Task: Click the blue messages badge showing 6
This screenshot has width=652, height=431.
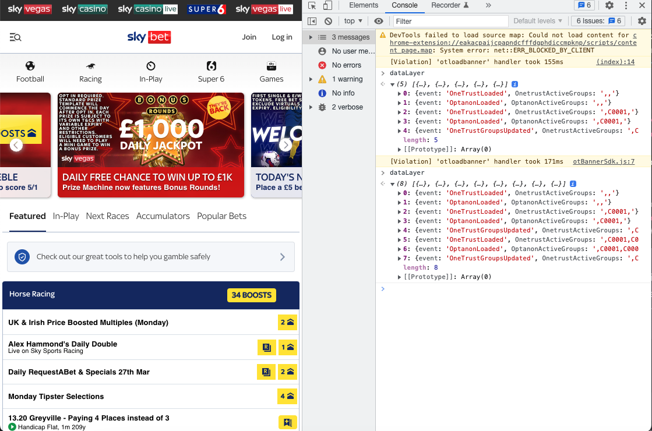Action: coord(584,5)
